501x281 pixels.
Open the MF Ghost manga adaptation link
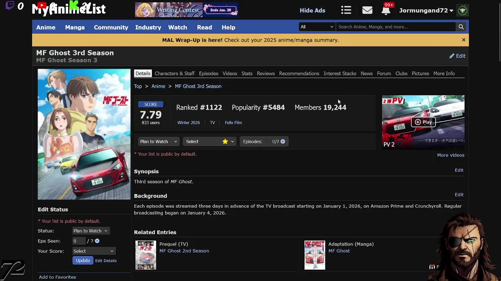point(339,251)
